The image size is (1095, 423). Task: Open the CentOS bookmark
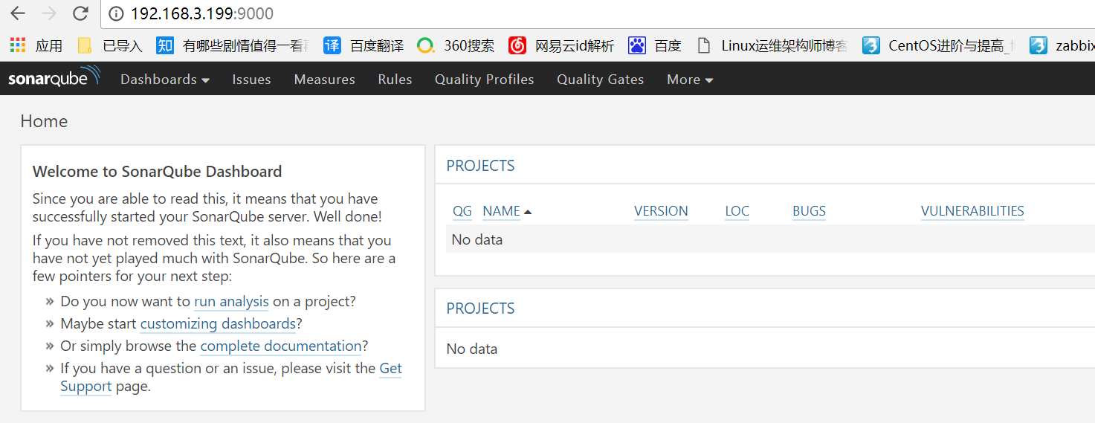click(x=939, y=45)
